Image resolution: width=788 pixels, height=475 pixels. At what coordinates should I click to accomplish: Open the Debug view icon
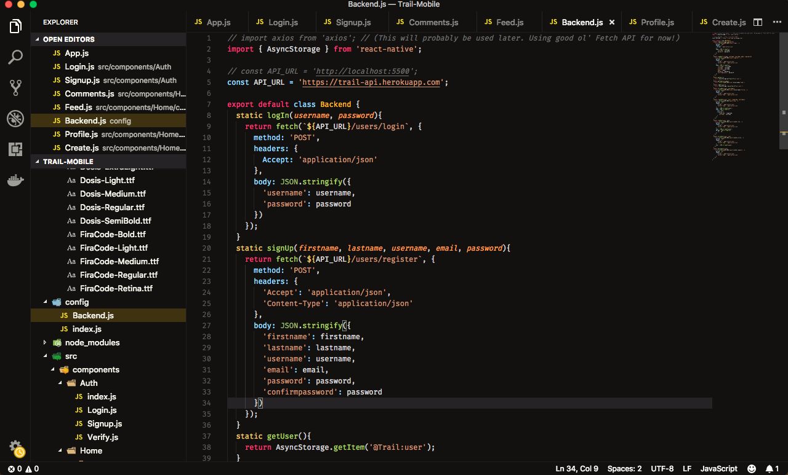[x=15, y=118]
